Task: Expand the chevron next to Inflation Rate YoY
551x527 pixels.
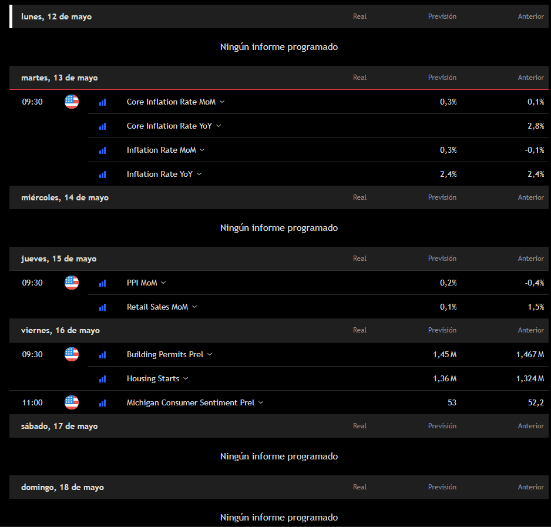Action: pyautogui.click(x=199, y=174)
